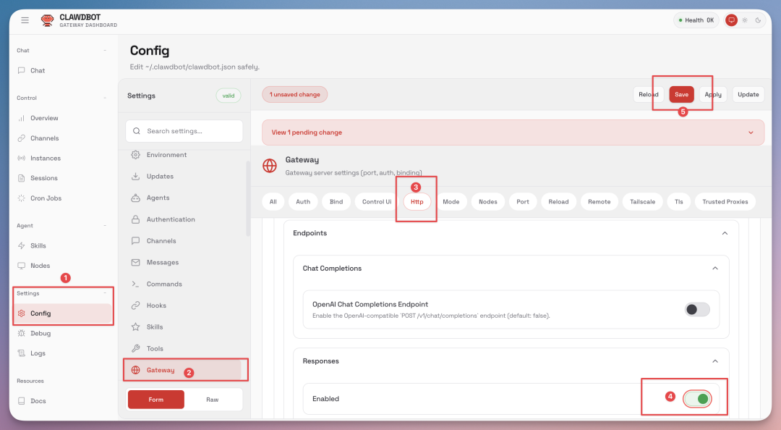Disable the Responses Enabled toggle
The height and width of the screenshot is (430, 781).
click(x=698, y=399)
